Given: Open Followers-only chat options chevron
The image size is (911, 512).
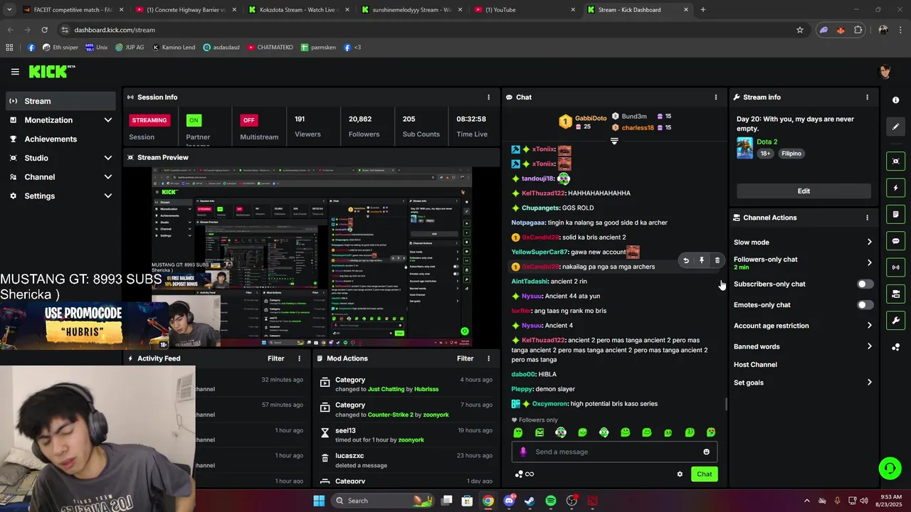Looking at the screenshot, I should coord(869,262).
